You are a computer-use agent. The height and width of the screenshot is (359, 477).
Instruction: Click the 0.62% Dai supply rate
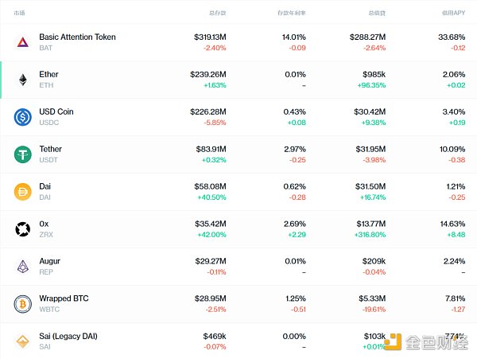[294, 186]
